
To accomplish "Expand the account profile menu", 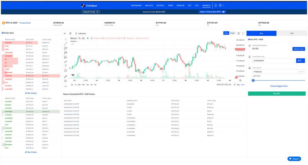I will click(x=222, y=5).
